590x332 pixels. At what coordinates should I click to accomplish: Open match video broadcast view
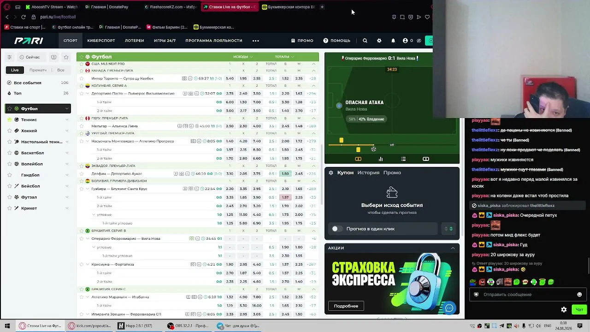point(426,159)
